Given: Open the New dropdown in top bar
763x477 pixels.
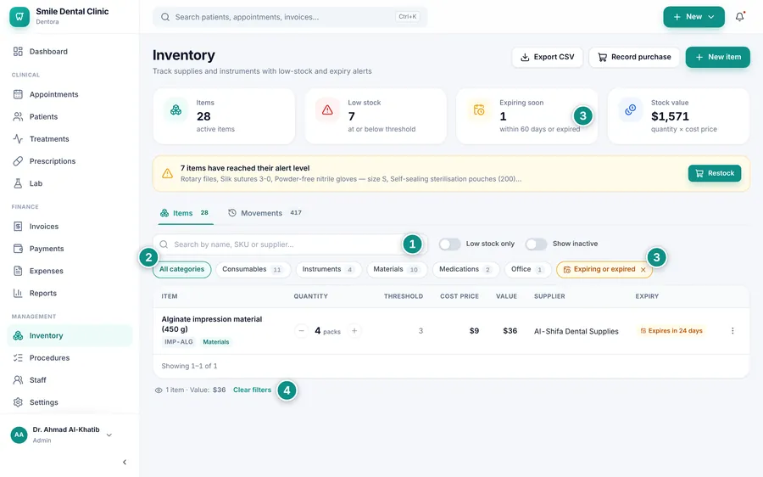Looking at the screenshot, I should tap(693, 17).
